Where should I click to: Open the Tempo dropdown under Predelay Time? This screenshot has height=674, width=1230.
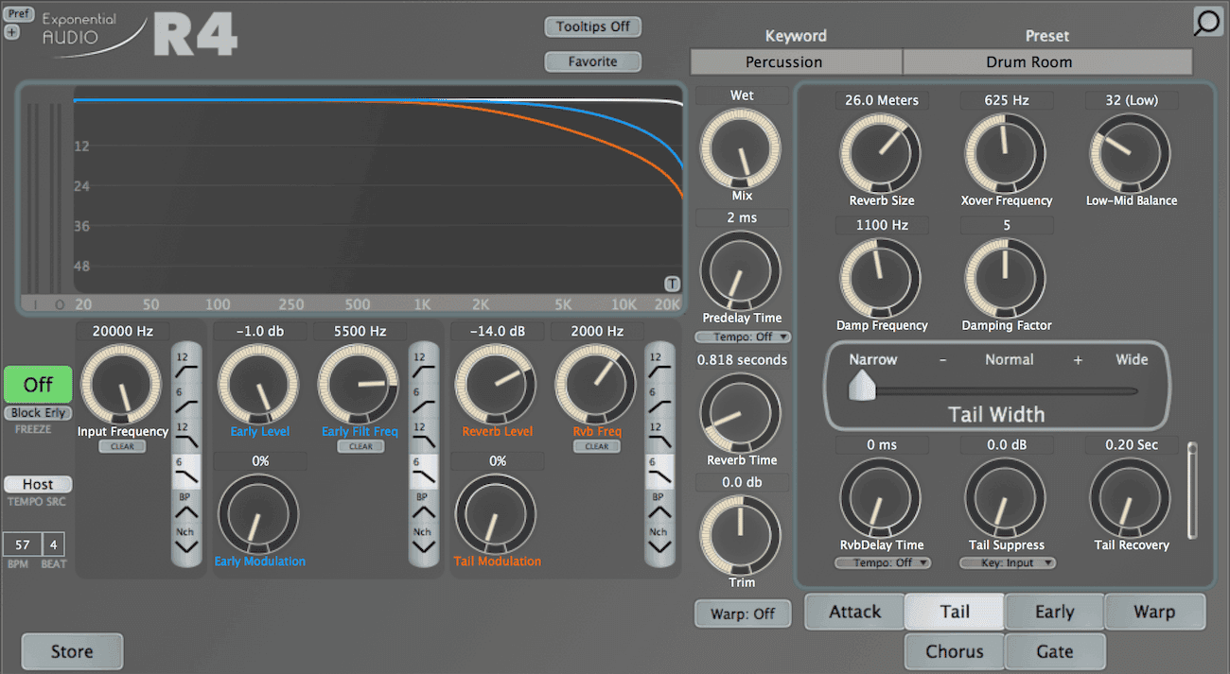click(743, 337)
